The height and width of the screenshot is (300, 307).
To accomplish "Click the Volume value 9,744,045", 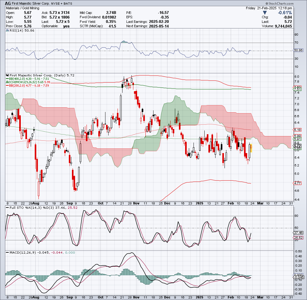I will click(283, 26).
